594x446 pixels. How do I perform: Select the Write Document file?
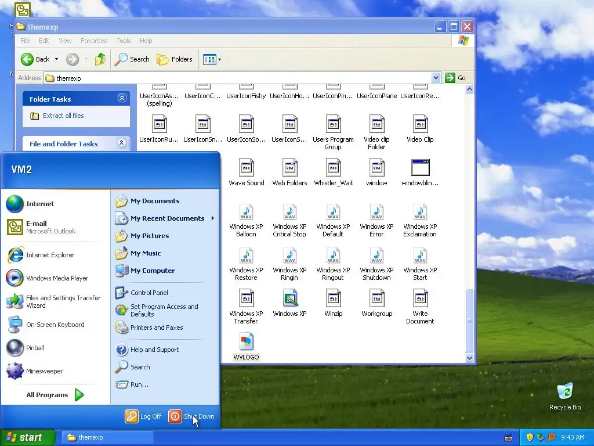point(420,307)
